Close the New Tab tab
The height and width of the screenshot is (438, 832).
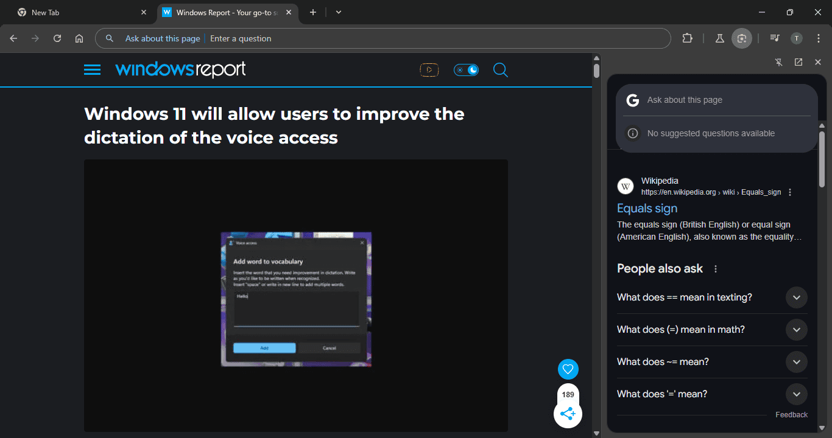[144, 12]
